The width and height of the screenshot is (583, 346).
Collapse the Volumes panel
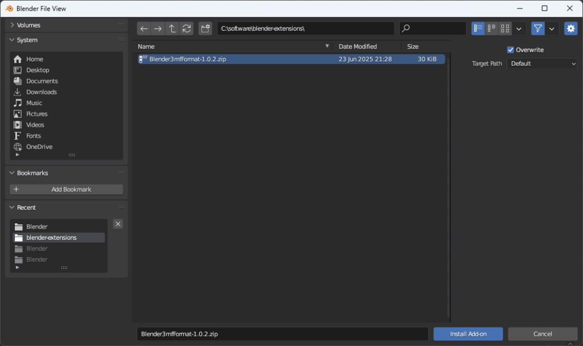coord(13,25)
